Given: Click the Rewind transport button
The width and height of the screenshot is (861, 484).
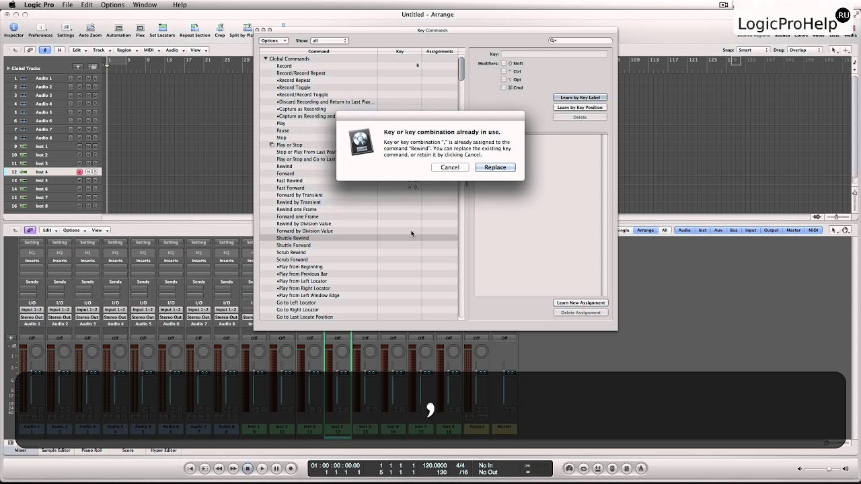Looking at the screenshot, I should pos(219,469).
